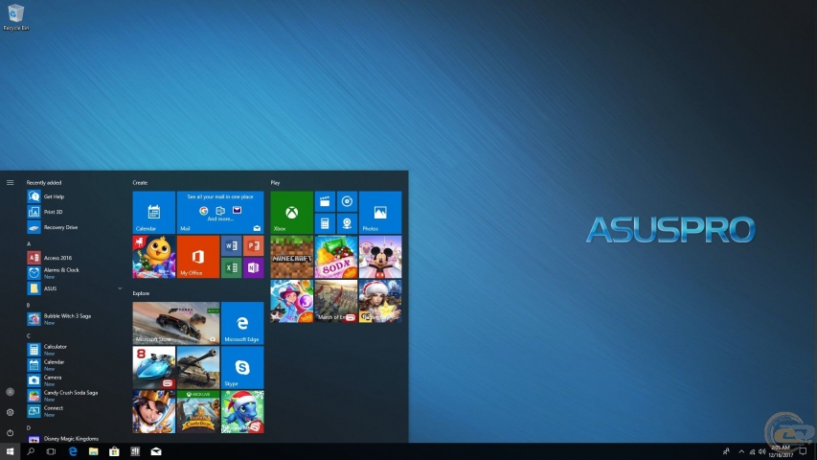The width and height of the screenshot is (817, 460).
Task: Click letter A header in app list
Action: click(x=29, y=244)
